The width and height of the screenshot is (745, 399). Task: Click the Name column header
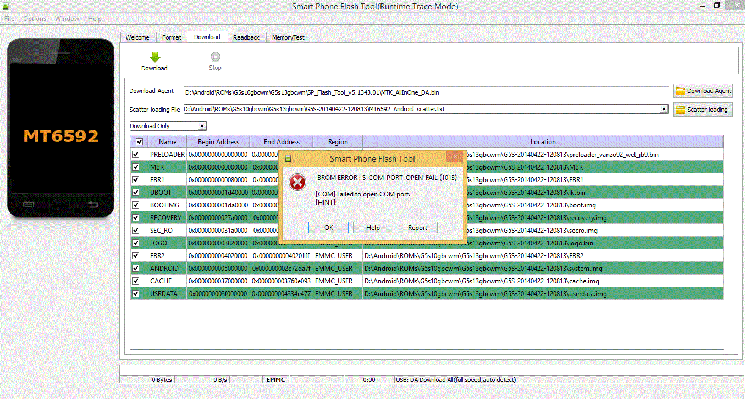click(168, 142)
